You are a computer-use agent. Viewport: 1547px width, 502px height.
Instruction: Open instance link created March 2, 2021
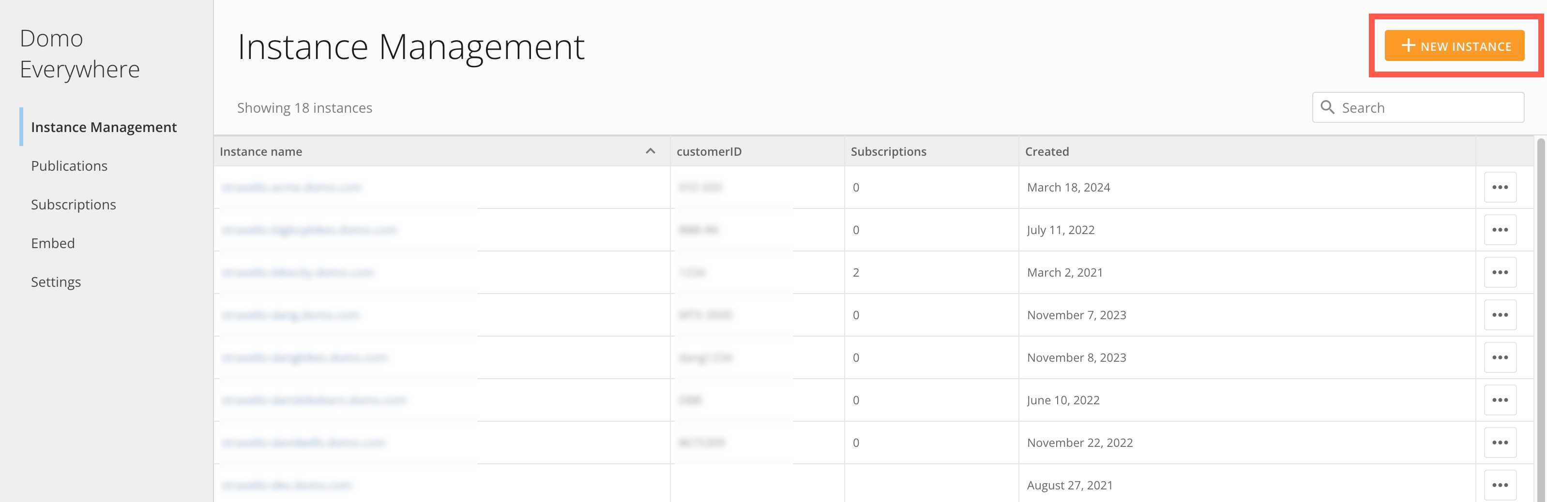click(297, 272)
